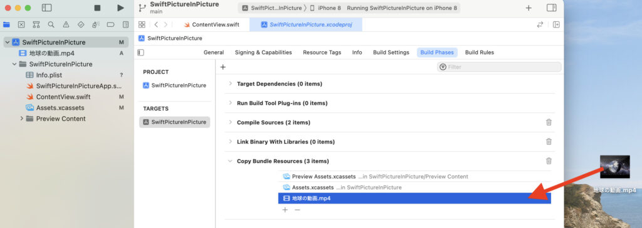Select SwiftPictureInPicture under PROJECT
The image size is (642, 228).
coord(174,85)
